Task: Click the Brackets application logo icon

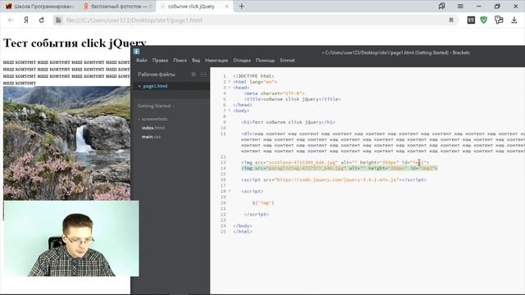Action: pos(136,52)
